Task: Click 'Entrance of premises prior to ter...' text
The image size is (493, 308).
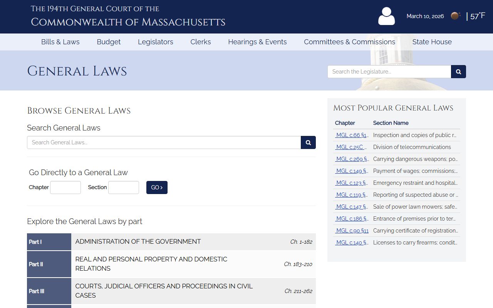Action: click(415, 219)
